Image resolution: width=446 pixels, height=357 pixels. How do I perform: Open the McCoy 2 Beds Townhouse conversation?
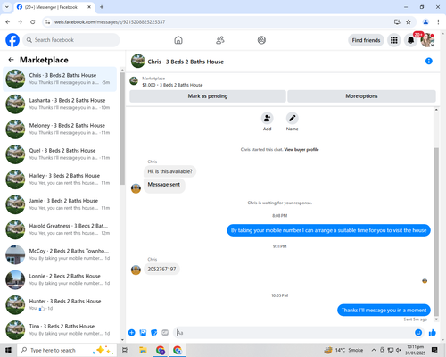pos(60,254)
